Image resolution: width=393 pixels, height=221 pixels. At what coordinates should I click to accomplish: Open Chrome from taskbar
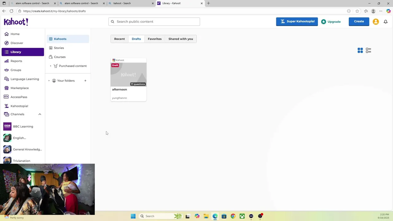click(233, 216)
